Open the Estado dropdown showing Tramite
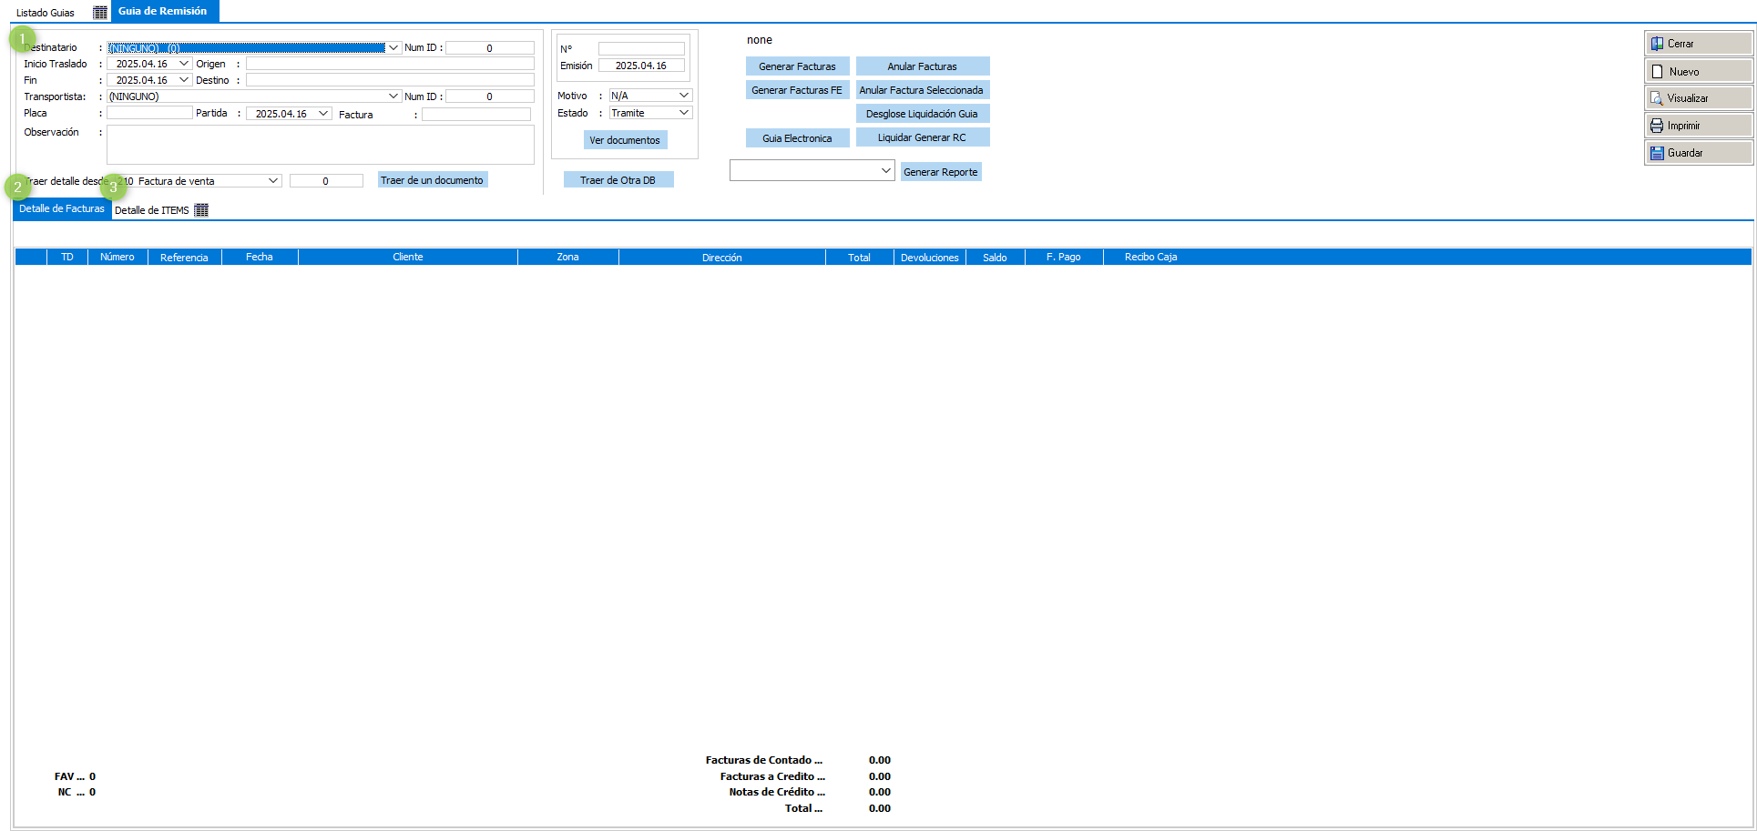 pos(683,113)
